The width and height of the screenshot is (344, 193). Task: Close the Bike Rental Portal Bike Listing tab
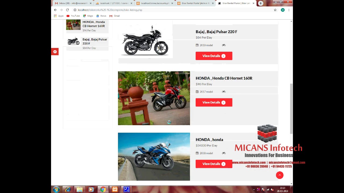click(253, 3)
